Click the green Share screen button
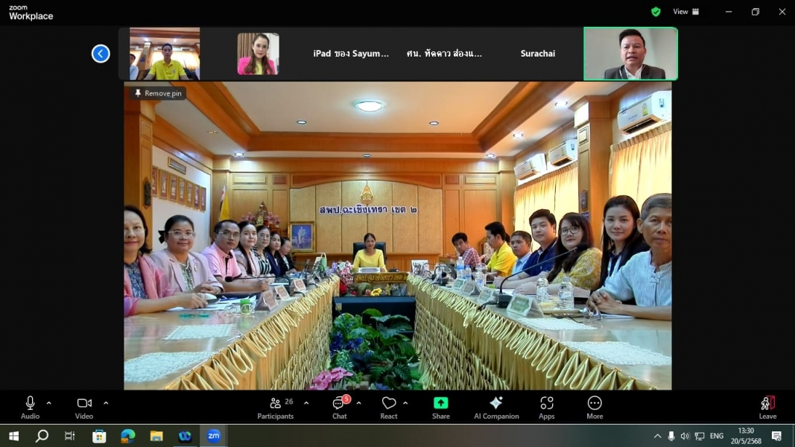 (x=440, y=408)
